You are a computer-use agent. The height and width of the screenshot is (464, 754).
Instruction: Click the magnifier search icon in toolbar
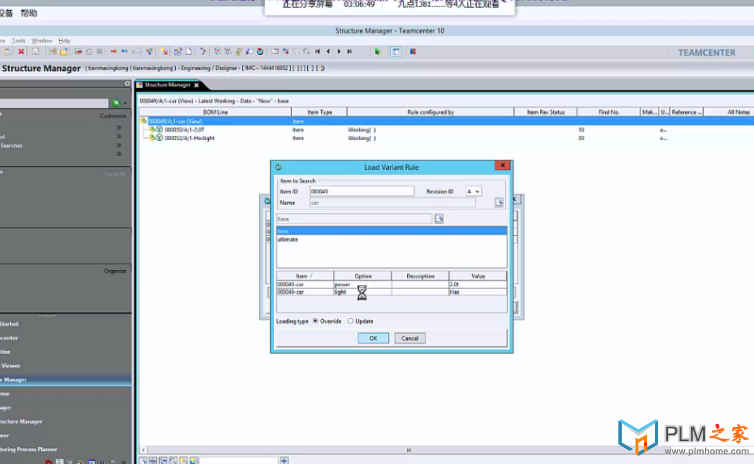[x=307, y=51]
